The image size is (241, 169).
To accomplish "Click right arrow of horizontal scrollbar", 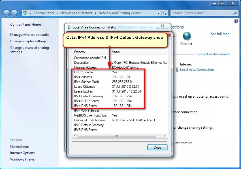I will coord(165,136).
